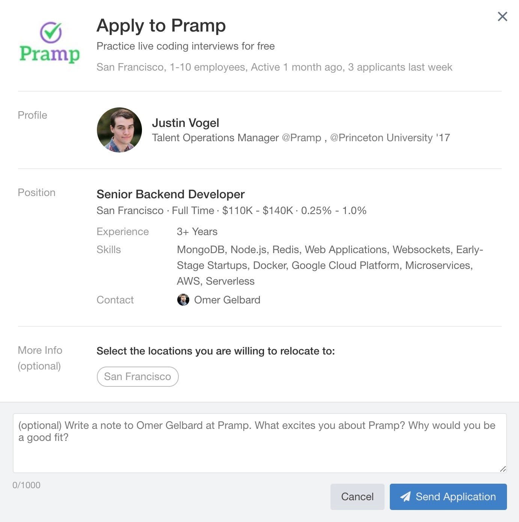The width and height of the screenshot is (519, 522).
Task: Click the Pramp company logo
Action: point(50,42)
